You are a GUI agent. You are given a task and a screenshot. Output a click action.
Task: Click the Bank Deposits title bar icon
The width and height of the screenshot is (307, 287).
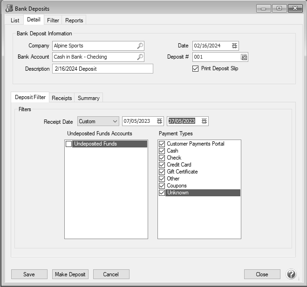[9, 8]
